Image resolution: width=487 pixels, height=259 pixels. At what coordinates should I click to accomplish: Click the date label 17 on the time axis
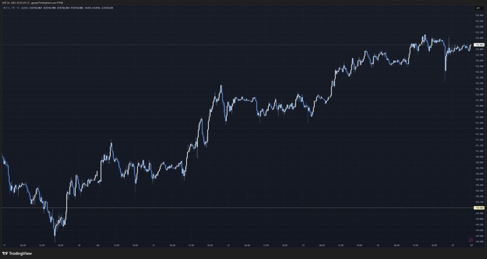4,246
